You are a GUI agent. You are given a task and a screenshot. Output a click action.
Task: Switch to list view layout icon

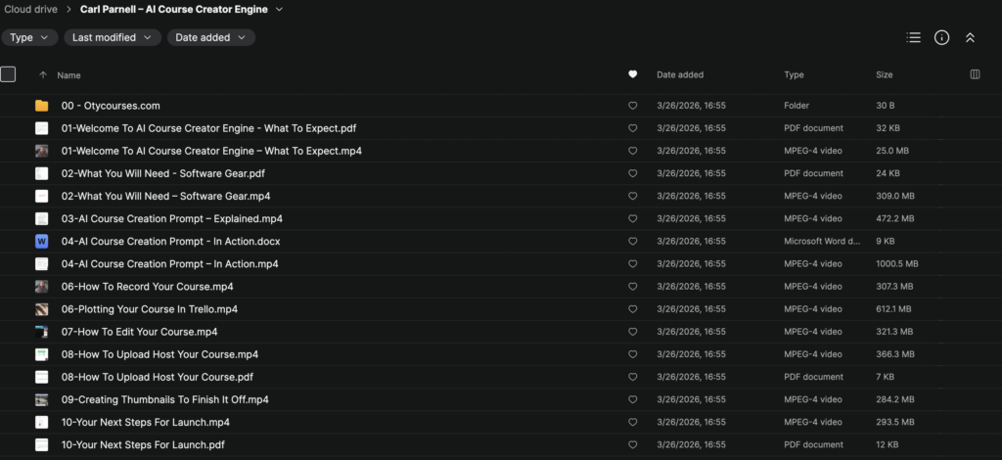coord(914,37)
